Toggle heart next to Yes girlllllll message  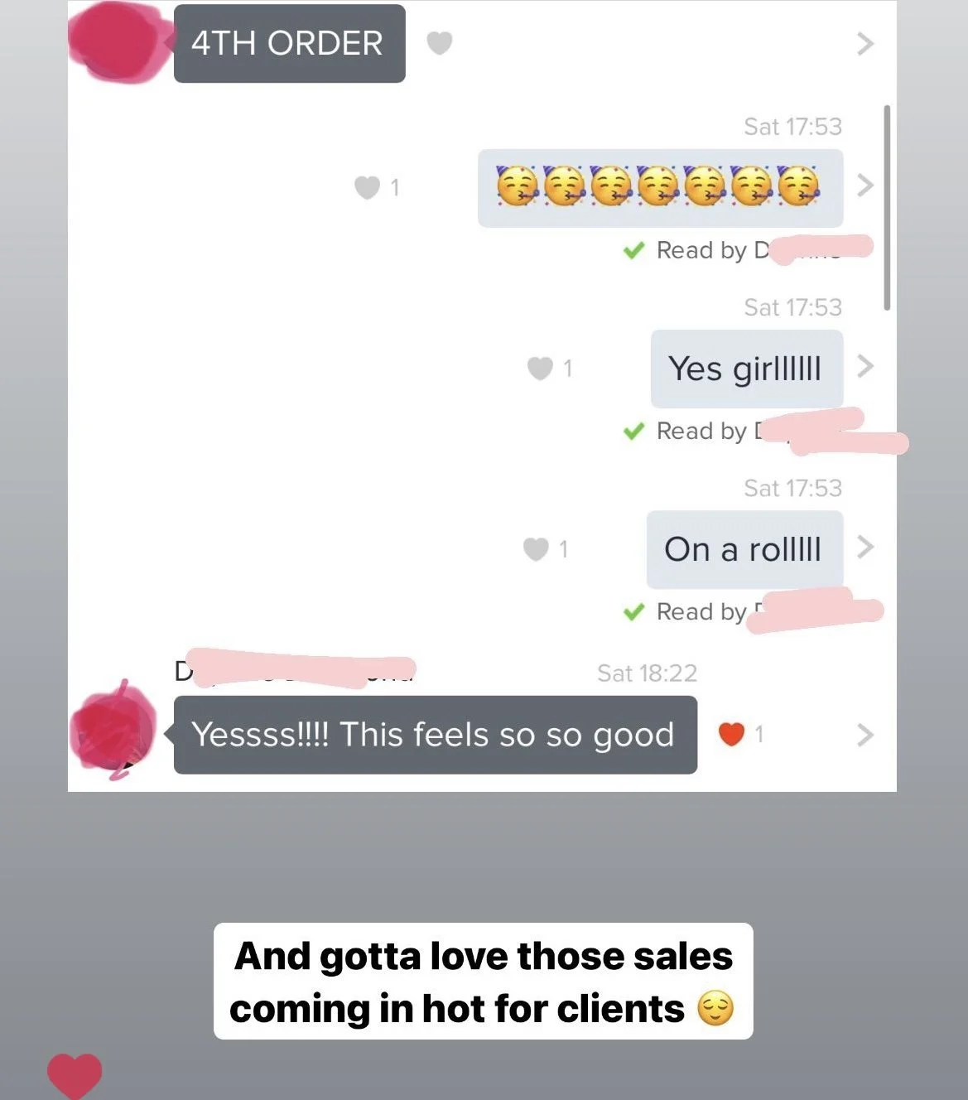pos(540,368)
